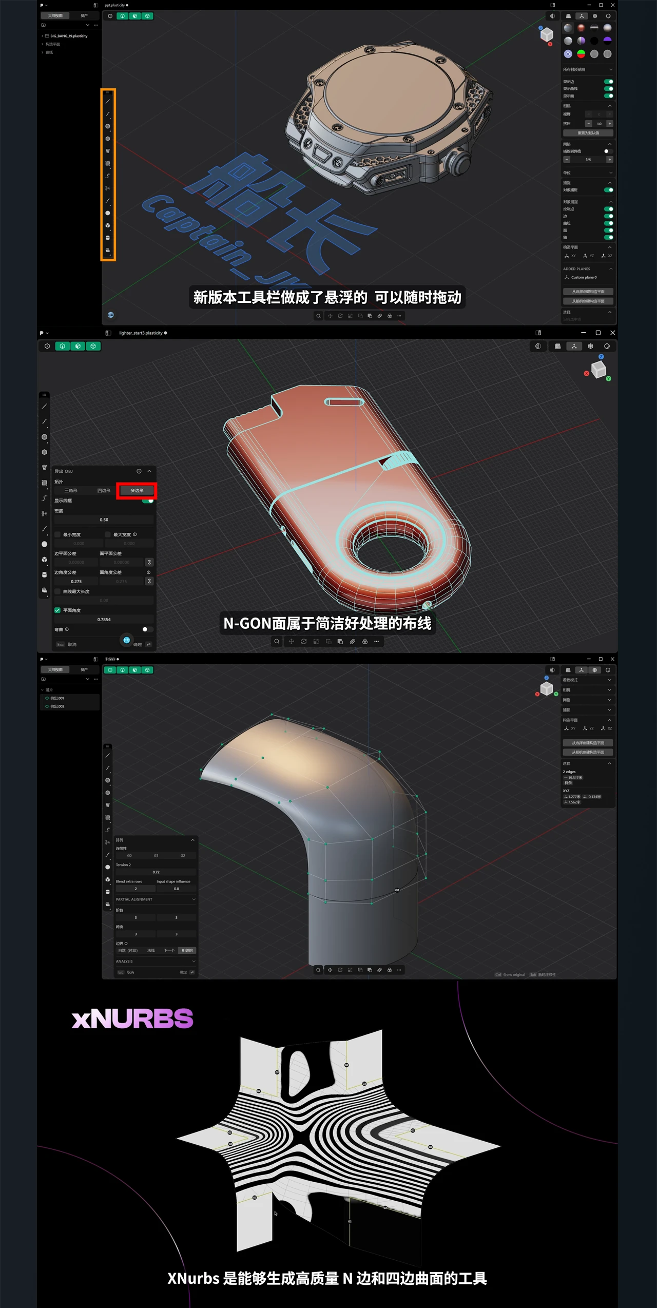Switch to the 资产 tab in ppt.plasticity
Screen dimensions: 657x1308
(x=84, y=16)
